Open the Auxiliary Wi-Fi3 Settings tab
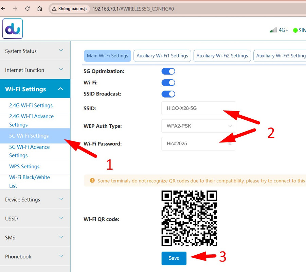Screen dimensions: 306x272 coord(280,56)
